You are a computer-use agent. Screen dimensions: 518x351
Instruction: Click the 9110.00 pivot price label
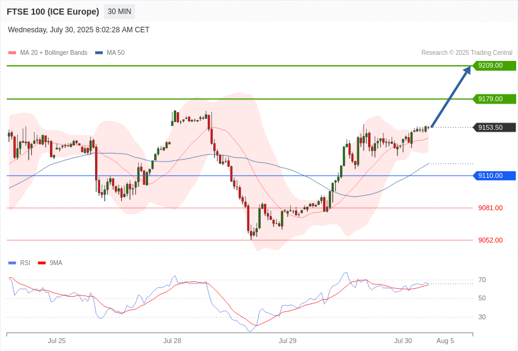pos(495,175)
